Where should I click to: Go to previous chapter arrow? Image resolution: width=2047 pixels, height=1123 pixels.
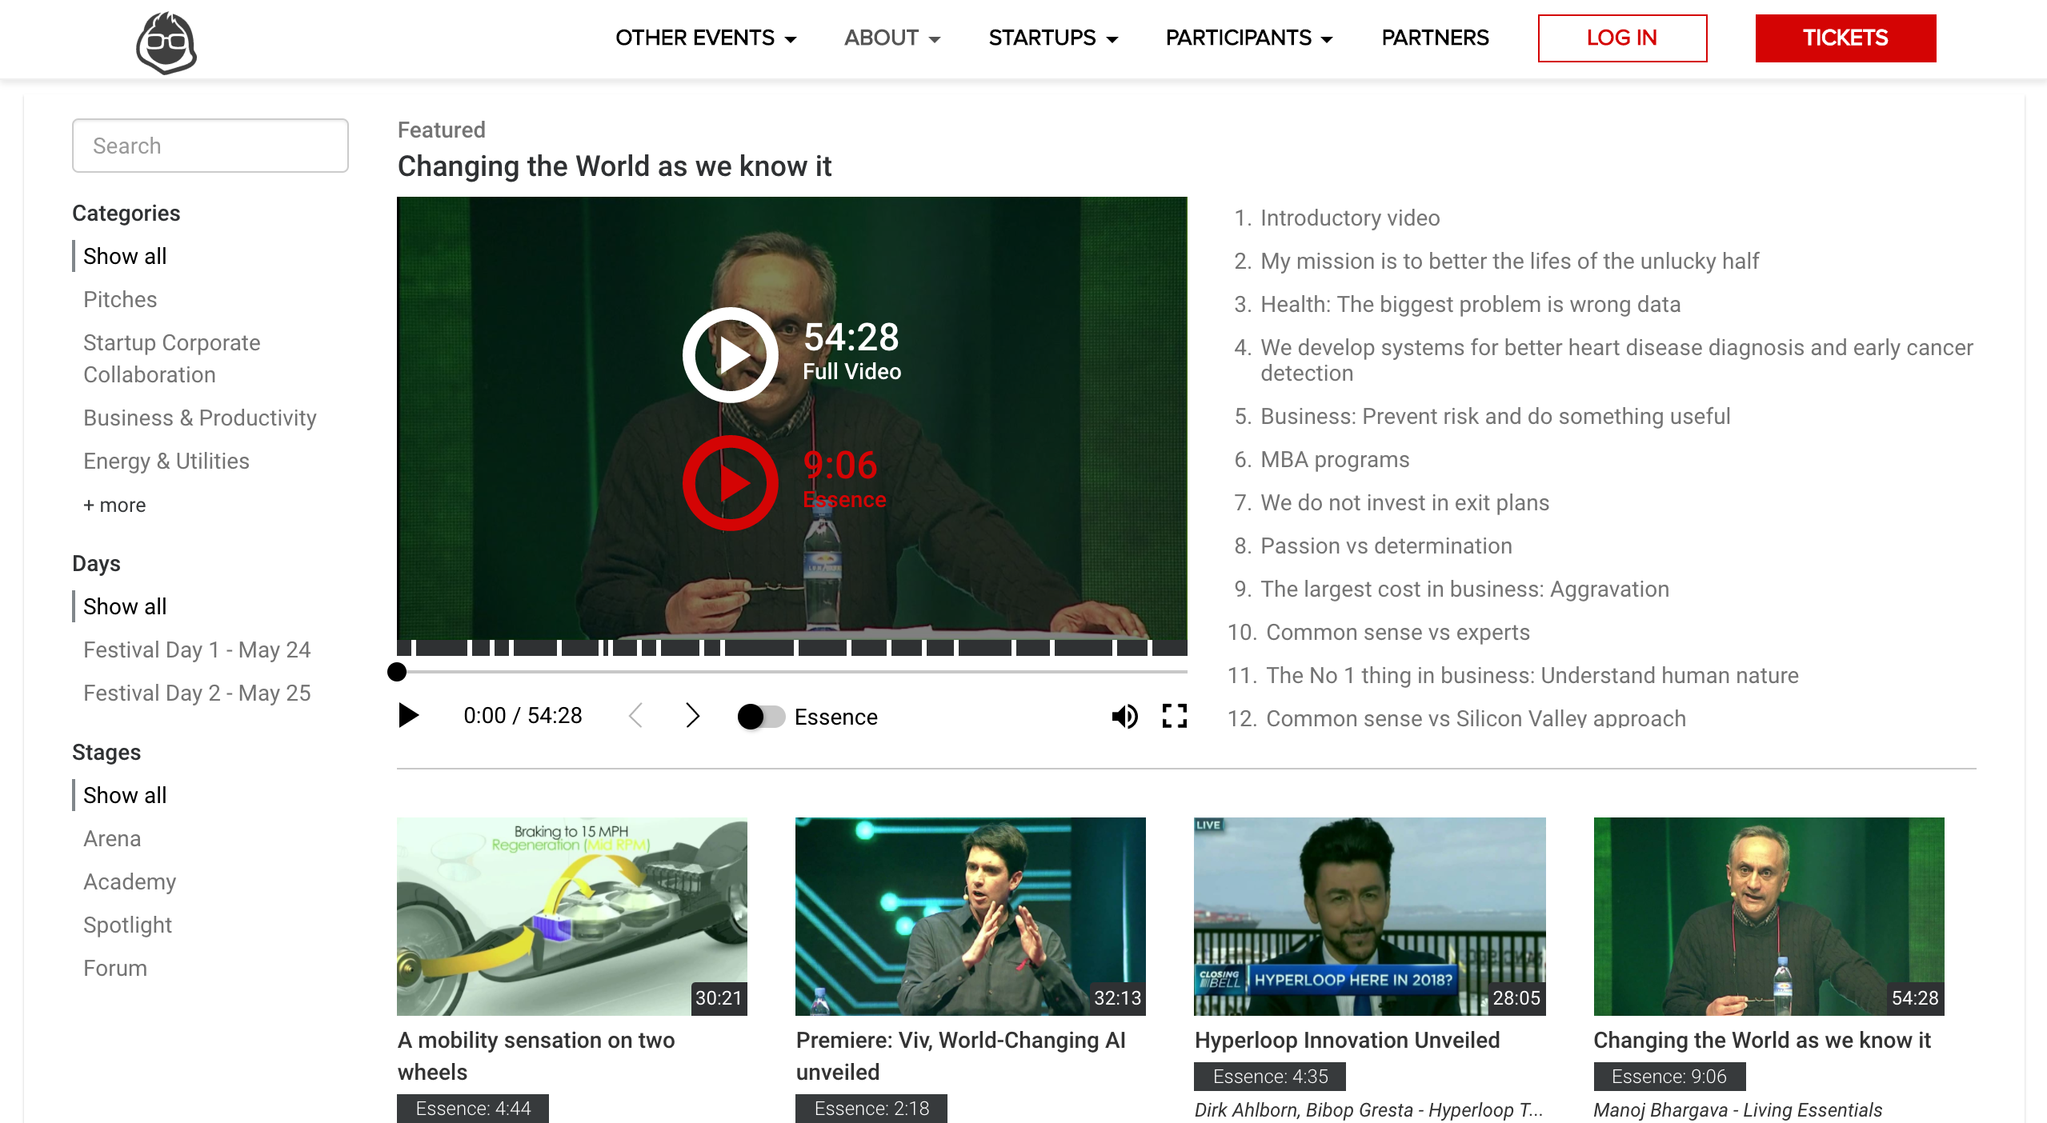(636, 715)
